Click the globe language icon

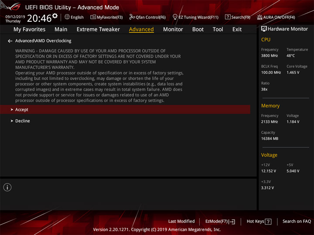tap(67, 17)
